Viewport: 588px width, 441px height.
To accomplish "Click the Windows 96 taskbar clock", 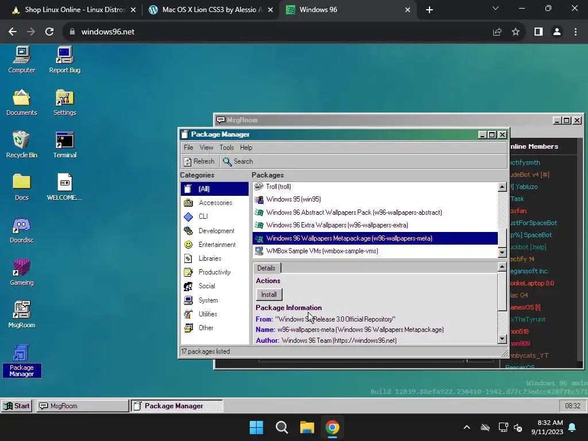I will 572,406.
